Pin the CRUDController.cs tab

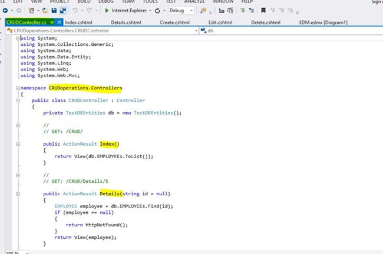(52, 22)
